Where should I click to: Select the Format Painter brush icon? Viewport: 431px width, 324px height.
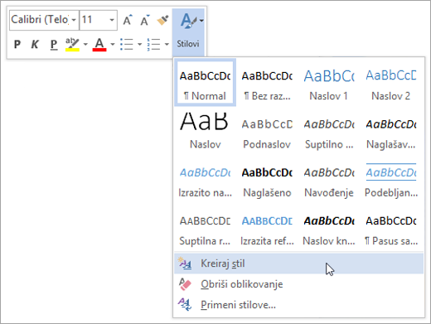point(162,20)
